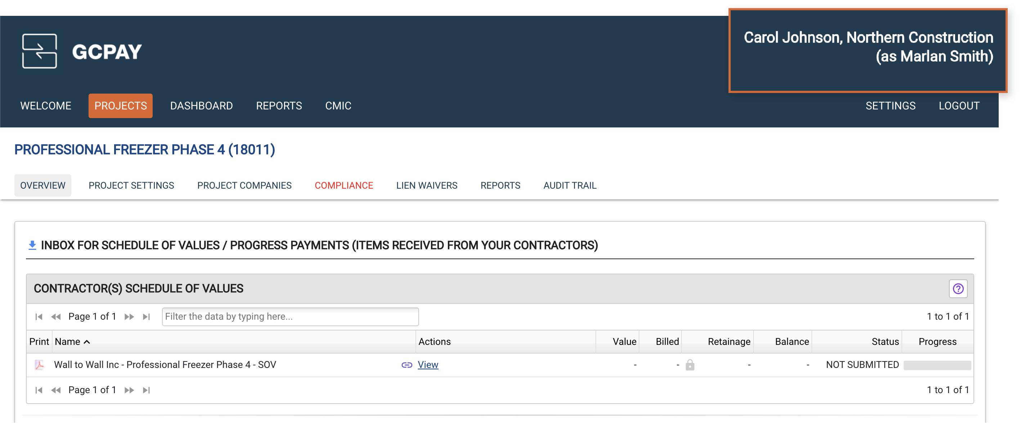Go to first page in top pager
Screen dimensions: 1021x423
point(39,317)
